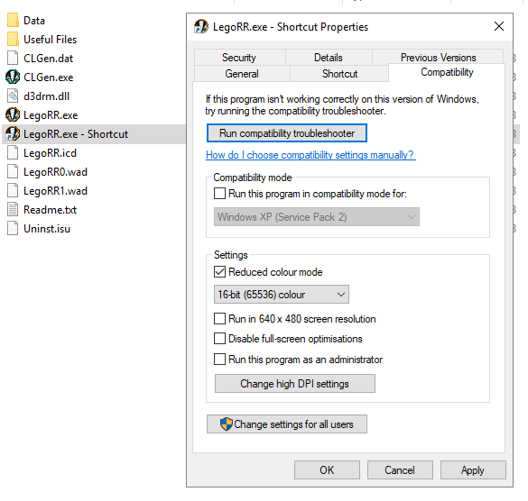Click Change high DPI settings button

[x=295, y=384]
